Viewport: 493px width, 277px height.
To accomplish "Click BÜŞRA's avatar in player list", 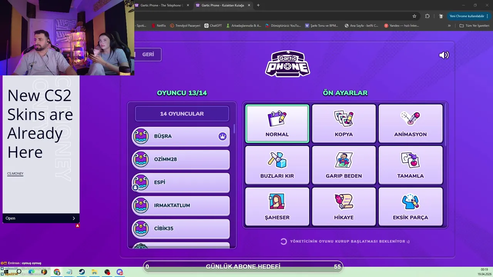I will (141, 136).
